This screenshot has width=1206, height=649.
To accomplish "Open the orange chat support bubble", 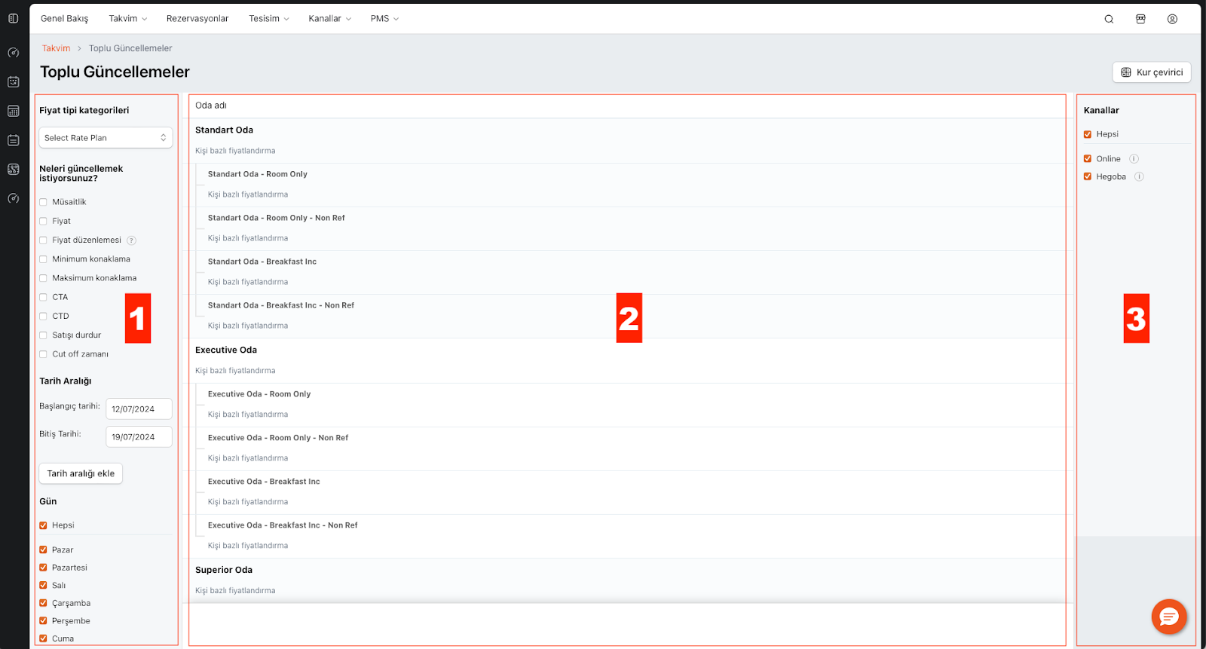I will pyautogui.click(x=1168, y=617).
